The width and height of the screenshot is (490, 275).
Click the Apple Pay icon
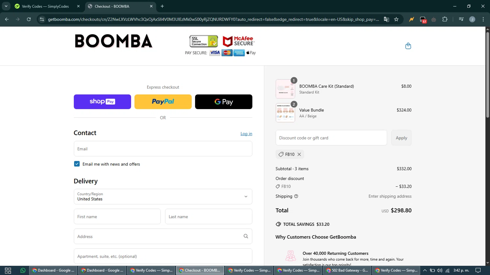tap(251, 53)
